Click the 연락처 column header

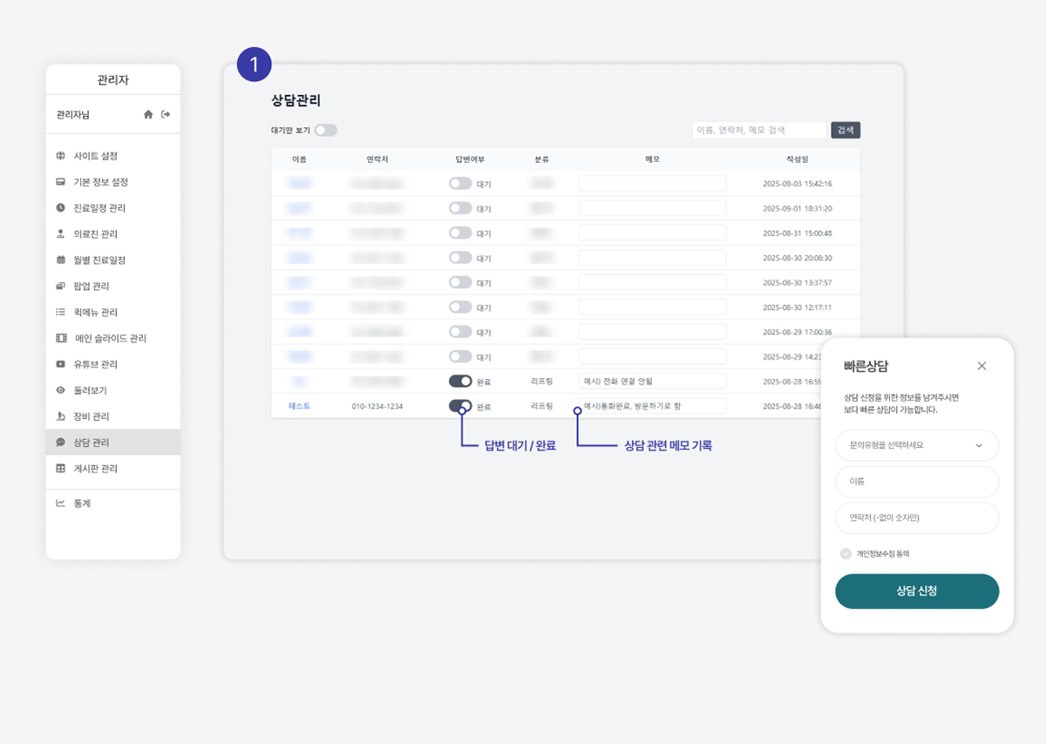click(377, 159)
